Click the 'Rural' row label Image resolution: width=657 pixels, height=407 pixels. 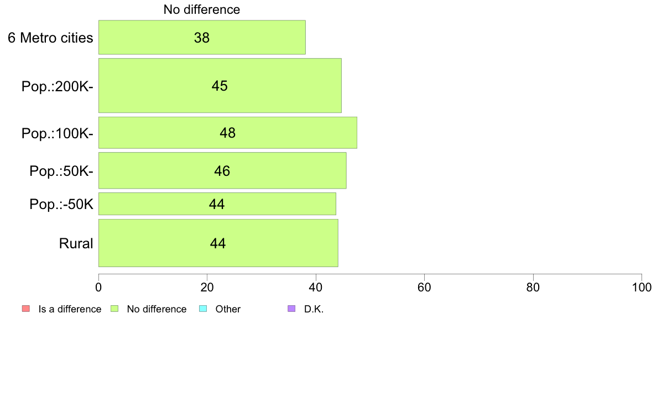pyautogui.click(x=76, y=243)
